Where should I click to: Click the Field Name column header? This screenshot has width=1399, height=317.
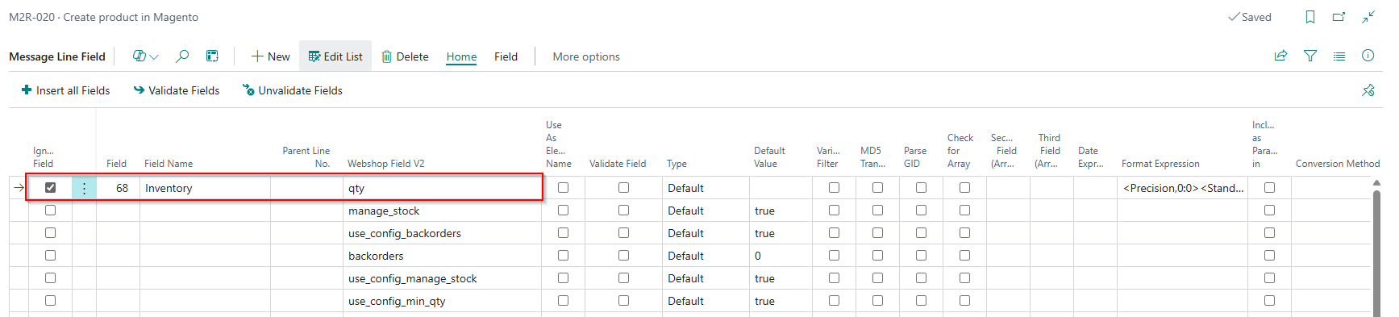coord(169,164)
